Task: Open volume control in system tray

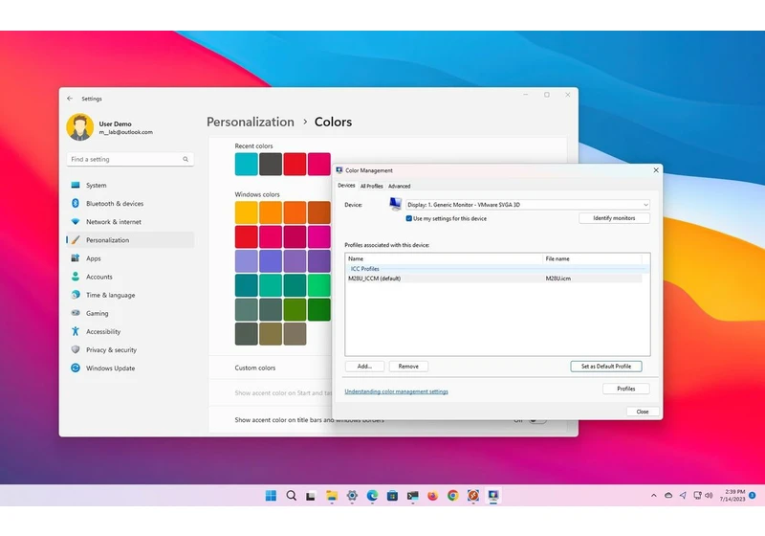Action: point(709,496)
